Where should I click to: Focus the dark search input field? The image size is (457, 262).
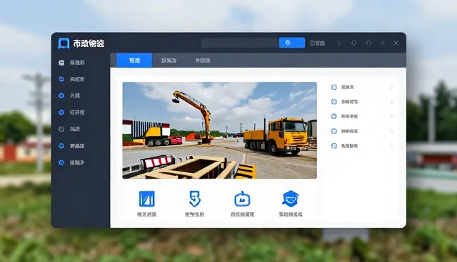coord(240,43)
